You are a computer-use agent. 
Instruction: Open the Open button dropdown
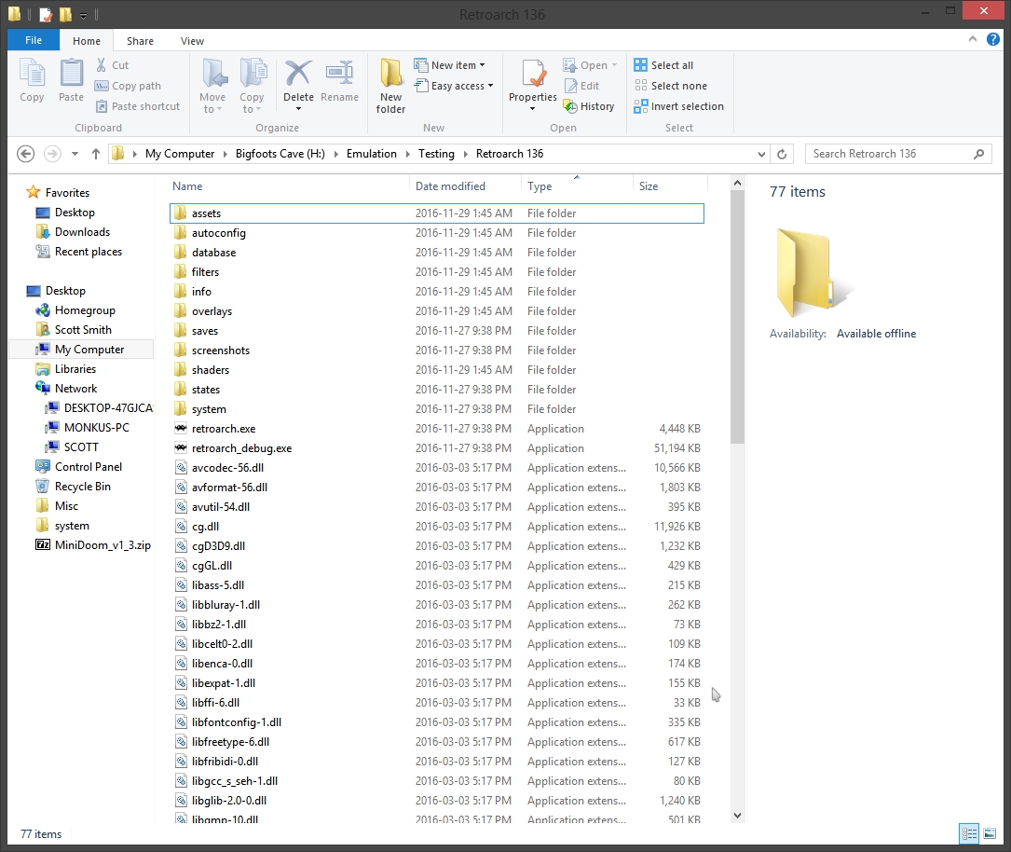[x=614, y=65]
